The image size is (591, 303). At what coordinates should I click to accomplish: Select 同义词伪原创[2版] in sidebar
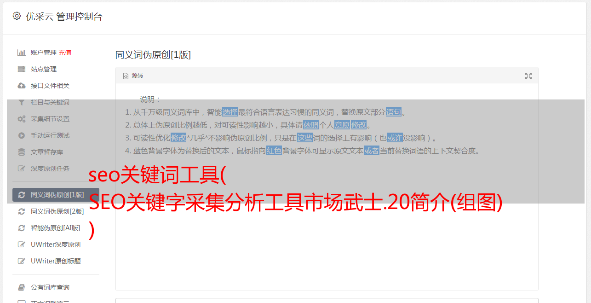click(x=56, y=211)
